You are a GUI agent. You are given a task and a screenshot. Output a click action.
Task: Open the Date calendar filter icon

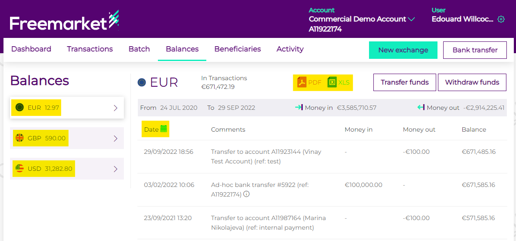(x=164, y=129)
